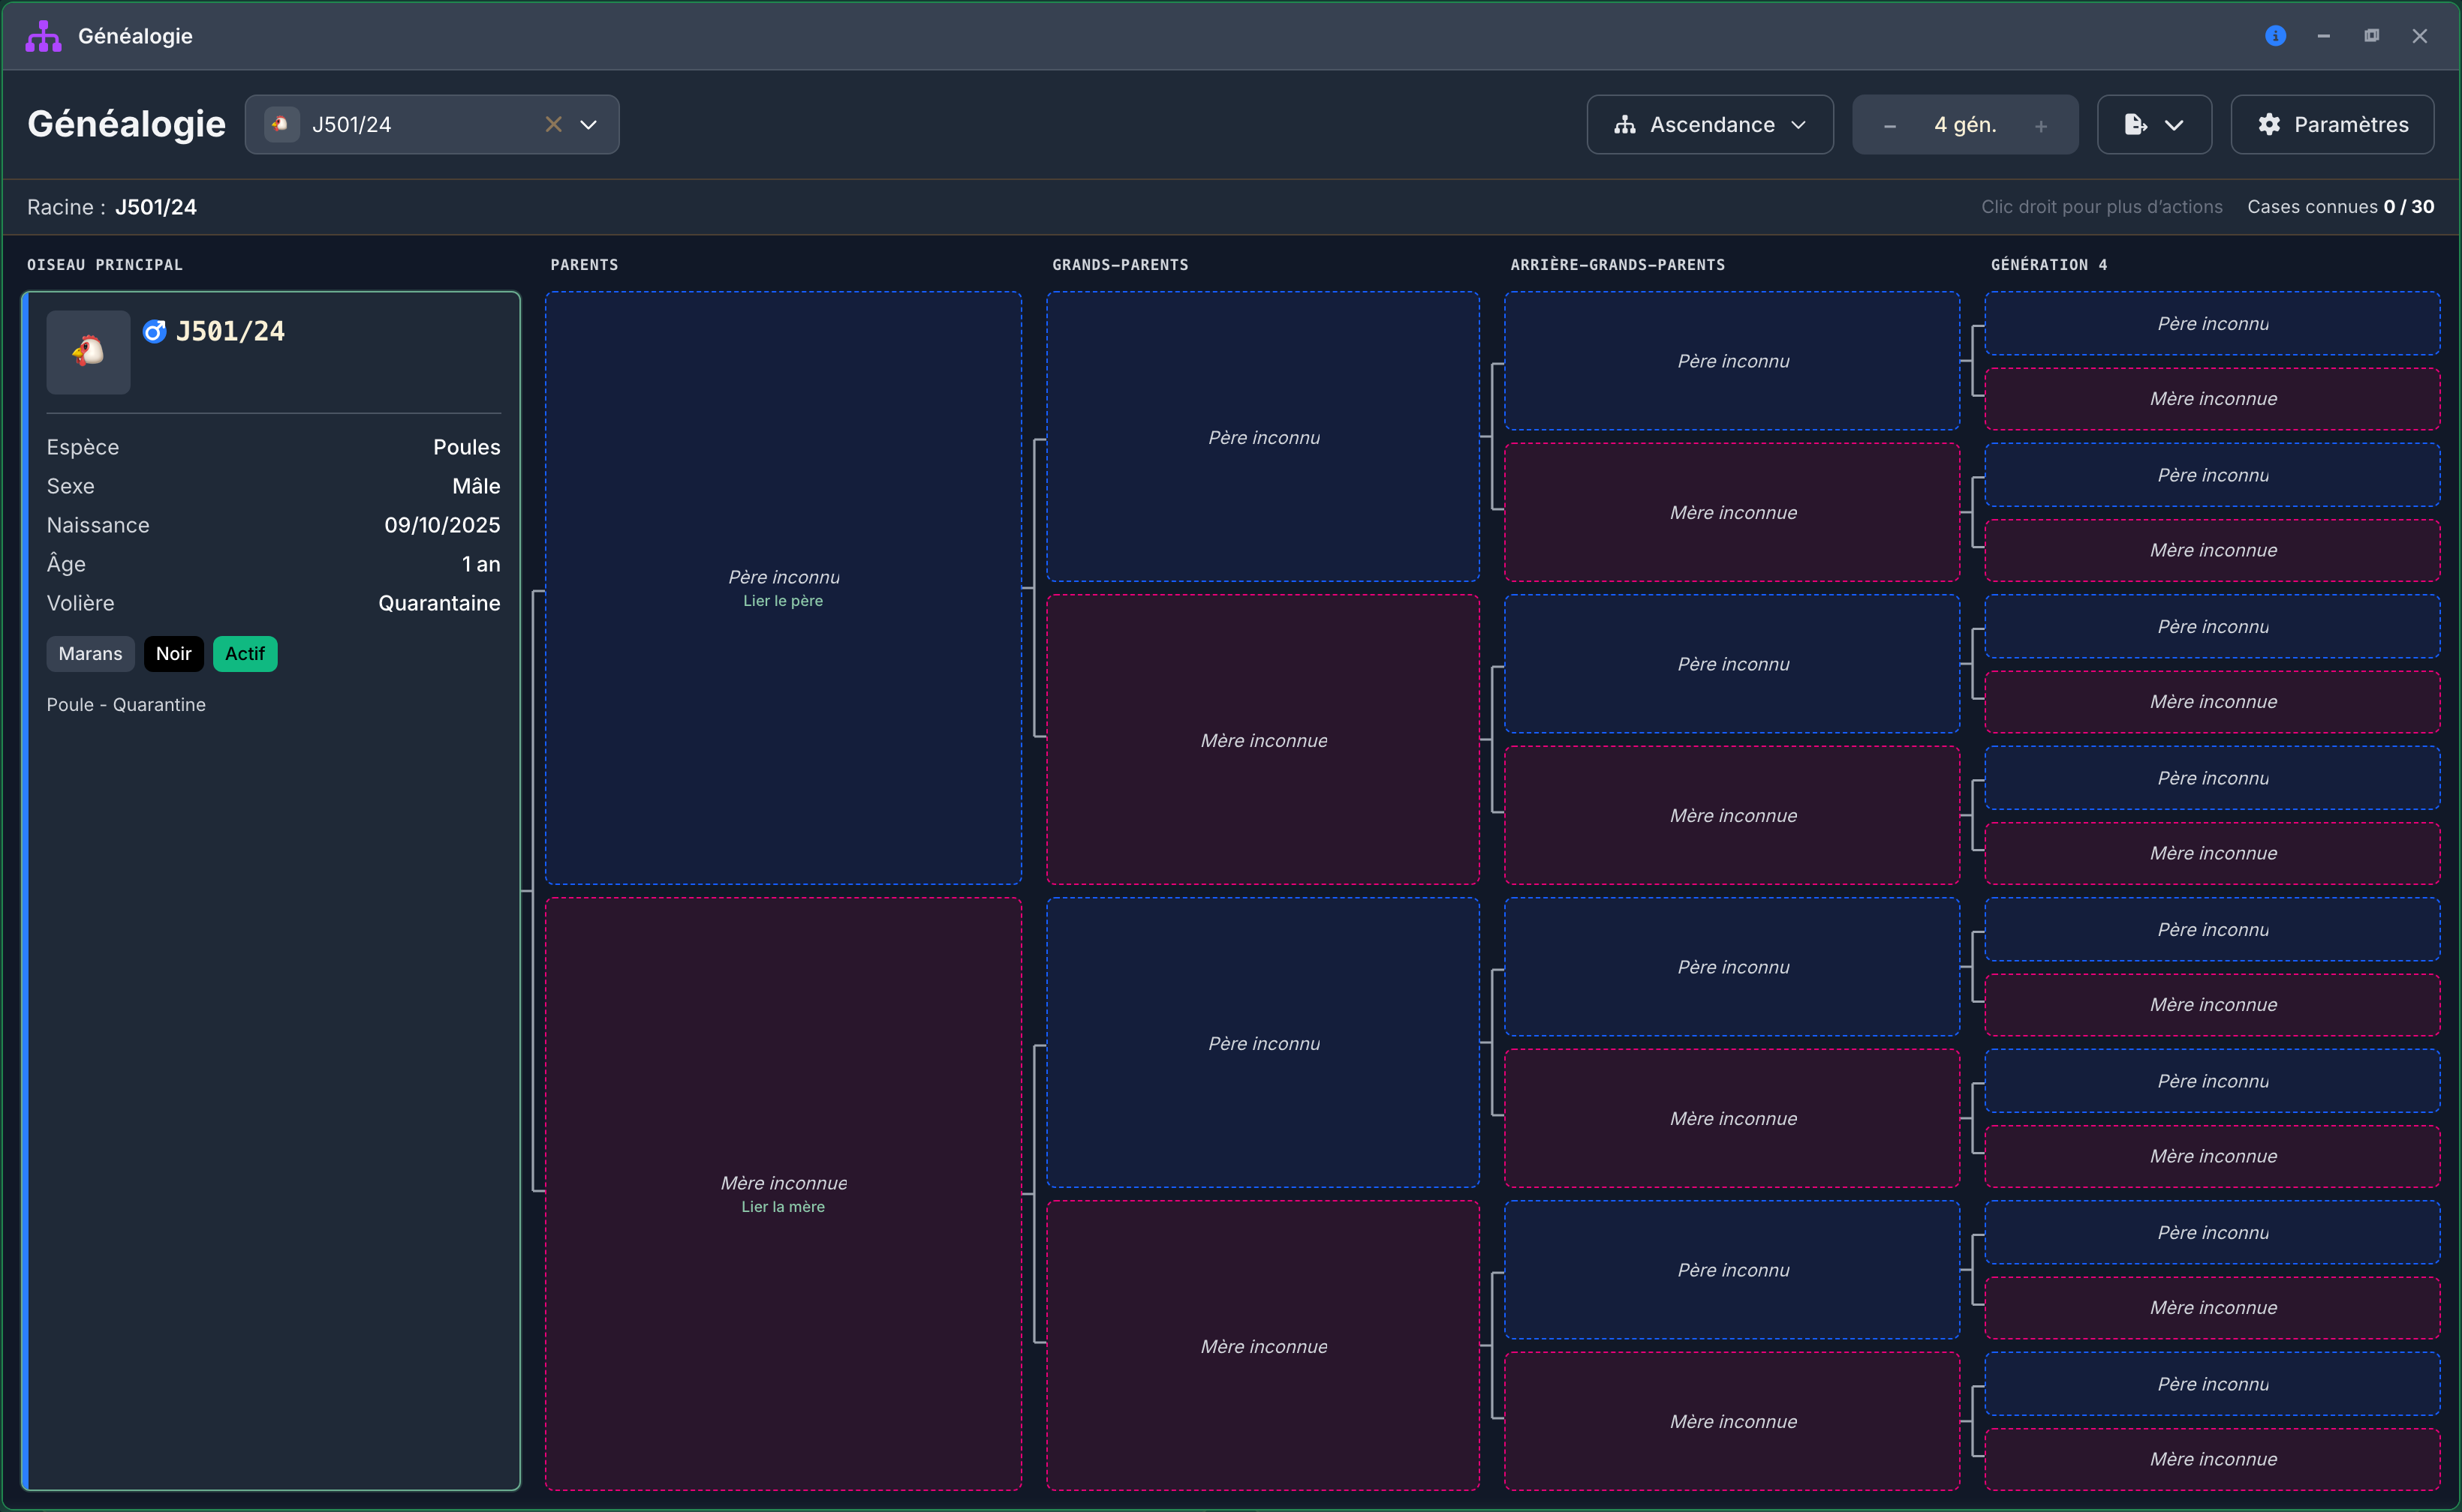Click the male sex icon next to J501/24
Image resolution: width=2462 pixels, height=1512 pixels.
click(x=154, y=331)
